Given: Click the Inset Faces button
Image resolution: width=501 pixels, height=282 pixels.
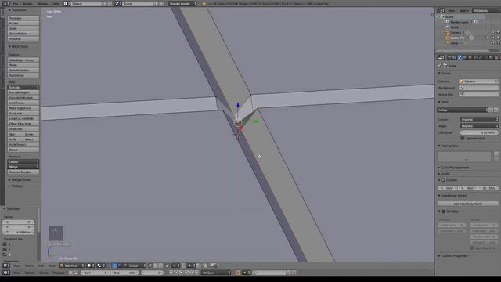Looking at the screenshot, I should tap(23, 103).
